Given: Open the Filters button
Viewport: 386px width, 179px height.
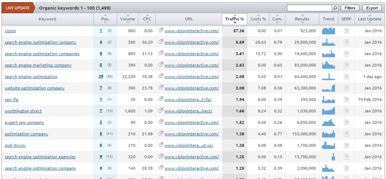Looking at the screenshot, I should [350, 8].
